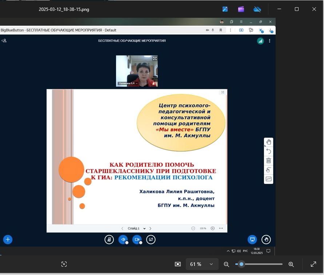Click the raise hand button
The height and width of the screenshot is (275, 324).
[x=267, y=239]
